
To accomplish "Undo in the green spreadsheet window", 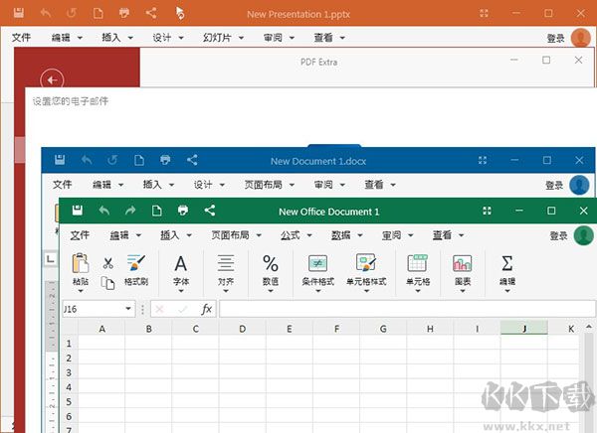I will click(x=103, y=211).
